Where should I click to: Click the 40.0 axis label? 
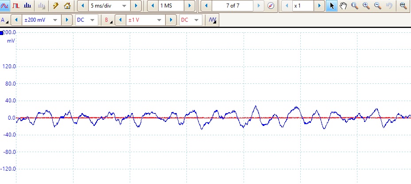coord(10,101)
